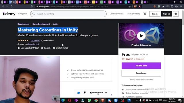Viewport: 184px width, 103px height.
Task: Click the microphone icon in system tray
Action: click(x=140, y=100)
